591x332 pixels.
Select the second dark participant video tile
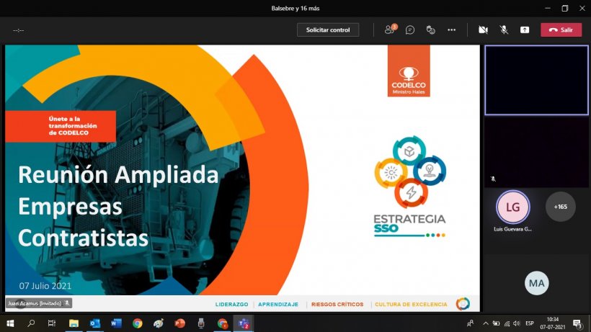point(536,152)
